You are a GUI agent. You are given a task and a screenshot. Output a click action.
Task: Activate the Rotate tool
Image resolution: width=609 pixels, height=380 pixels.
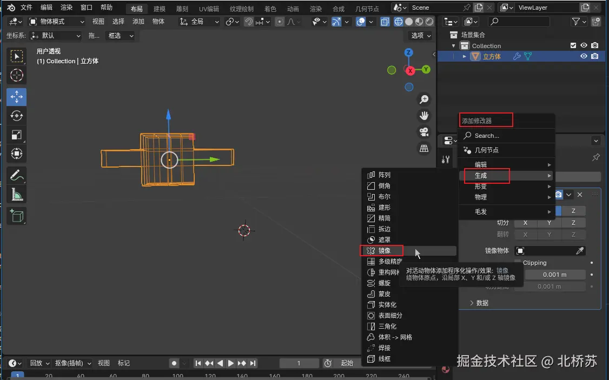[16, 116]
